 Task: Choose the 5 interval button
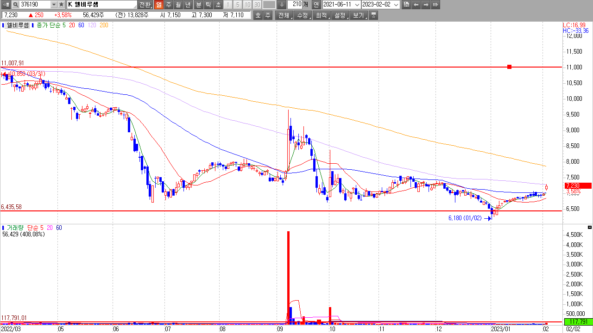[x=238, y=5]
